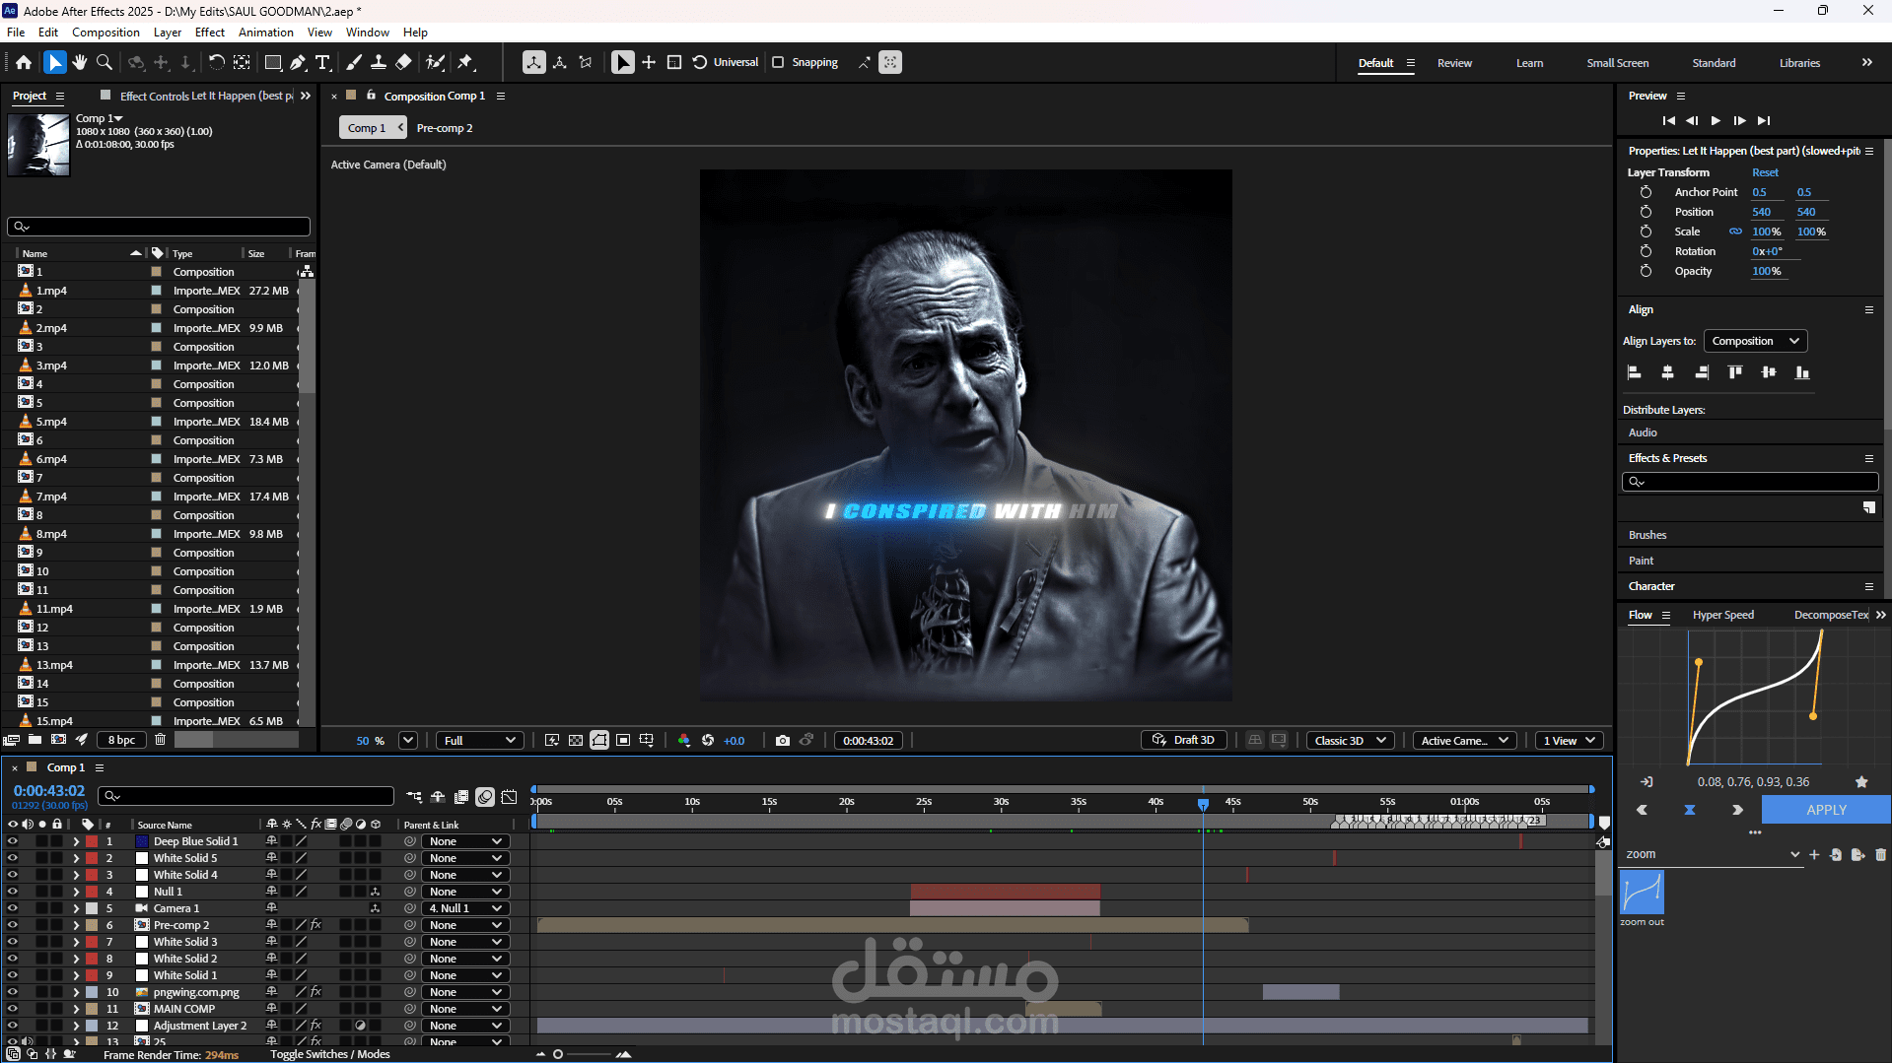Toggle Opacity stopwatch in Properties
The height and width of the screenshot is (1063, 1892).
1646,271
